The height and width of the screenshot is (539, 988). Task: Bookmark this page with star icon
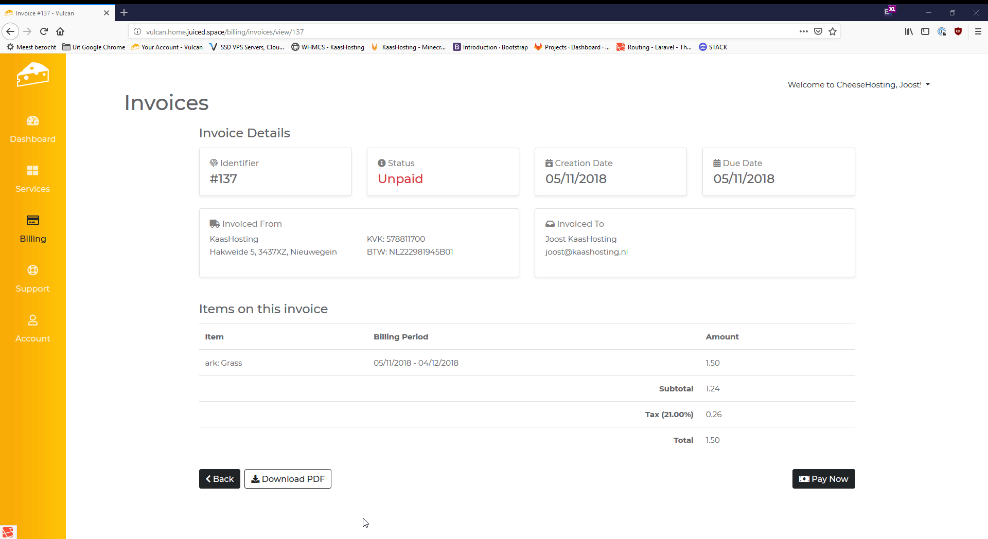tap(833, 32)
